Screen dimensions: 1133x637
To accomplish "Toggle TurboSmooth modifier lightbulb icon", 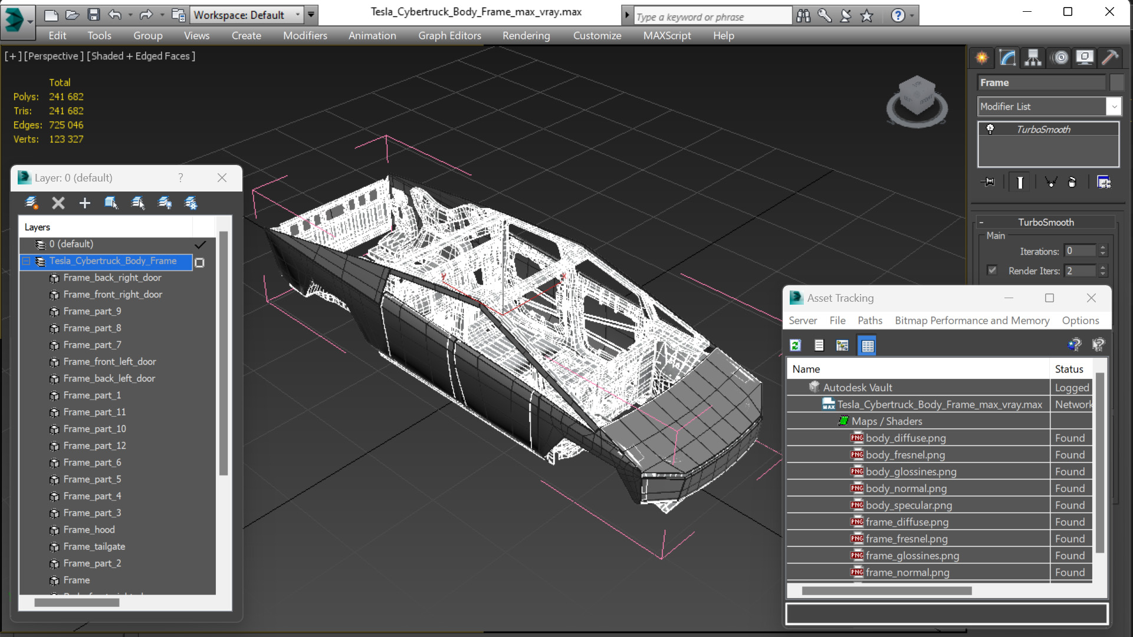I will pyautogui.click(x=990, y=129).
